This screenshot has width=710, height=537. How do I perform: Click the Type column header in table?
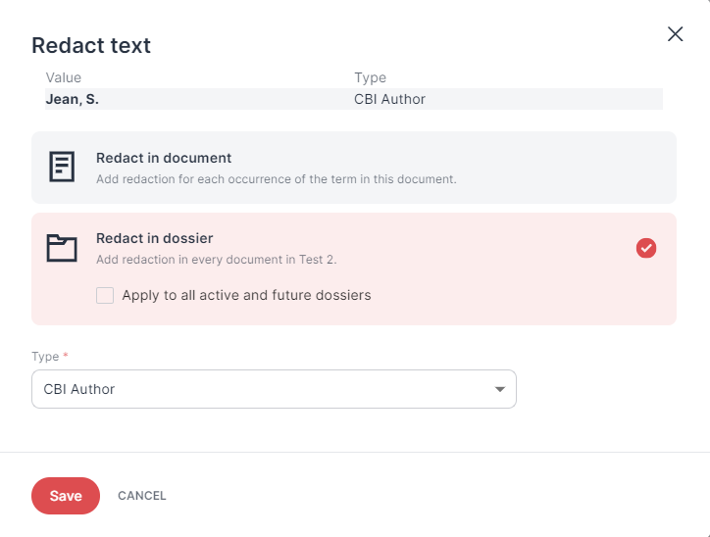pyautogui.click(x=370, y=77)
